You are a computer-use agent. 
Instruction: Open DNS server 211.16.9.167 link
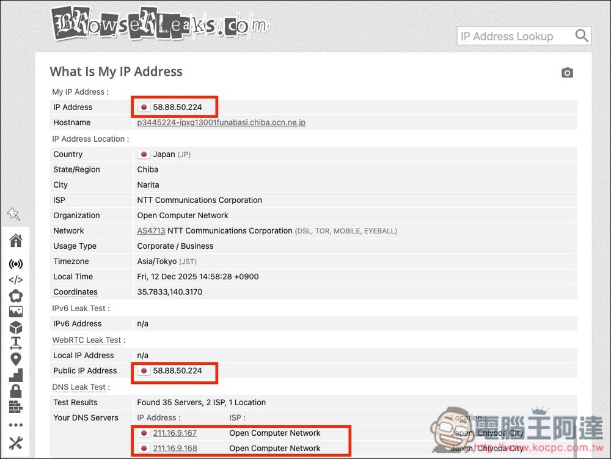point(175,433)
